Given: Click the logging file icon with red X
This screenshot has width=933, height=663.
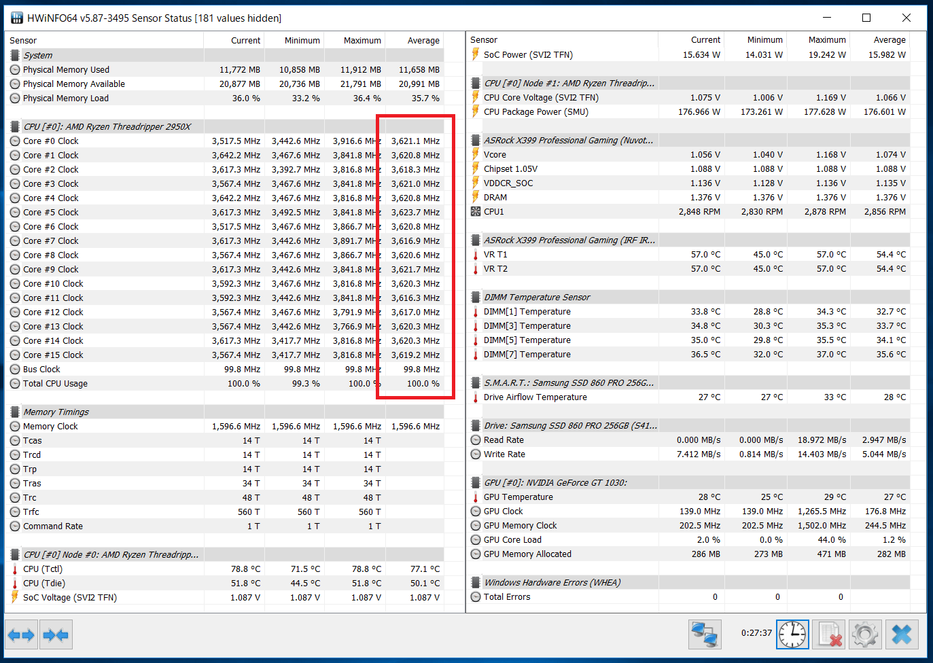Looking at the screenshot, I should pos(829,635).
